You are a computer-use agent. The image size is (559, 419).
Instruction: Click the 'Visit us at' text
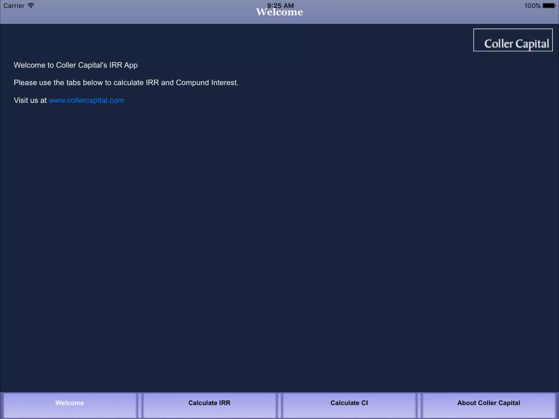31,100
